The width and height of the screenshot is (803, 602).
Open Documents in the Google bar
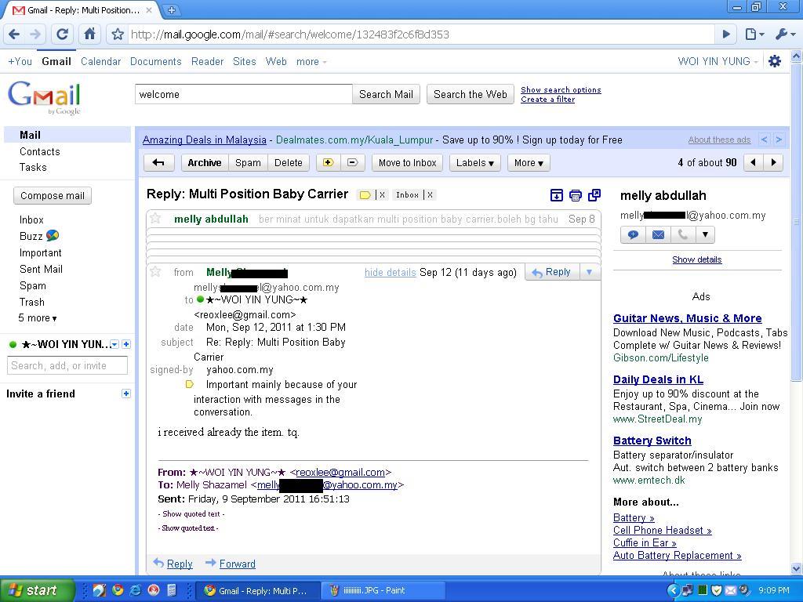click(x=156, y=61)
